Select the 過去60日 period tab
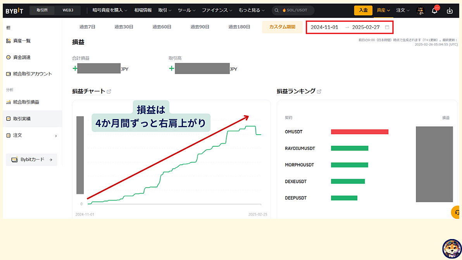 (162, 27)
